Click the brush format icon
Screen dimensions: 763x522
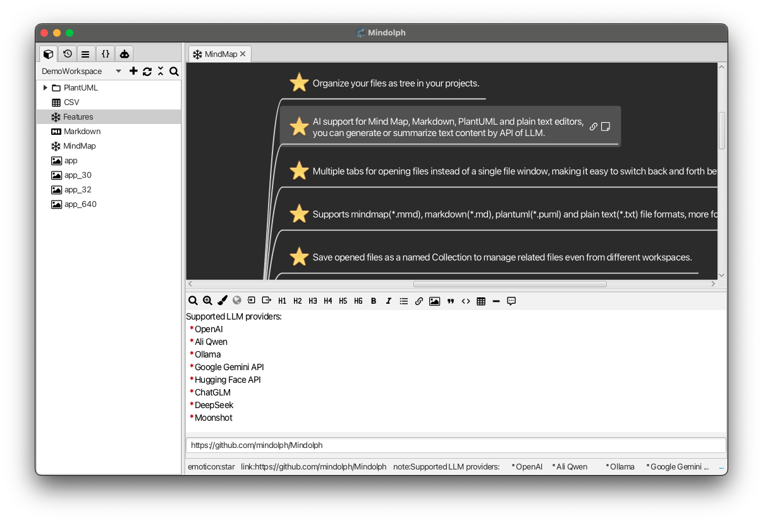tap(223, 301)
